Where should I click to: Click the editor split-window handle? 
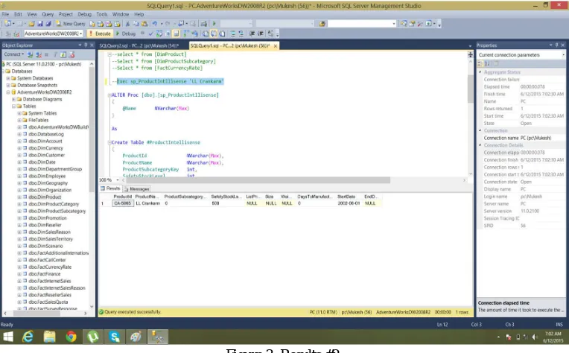(470, 54)
